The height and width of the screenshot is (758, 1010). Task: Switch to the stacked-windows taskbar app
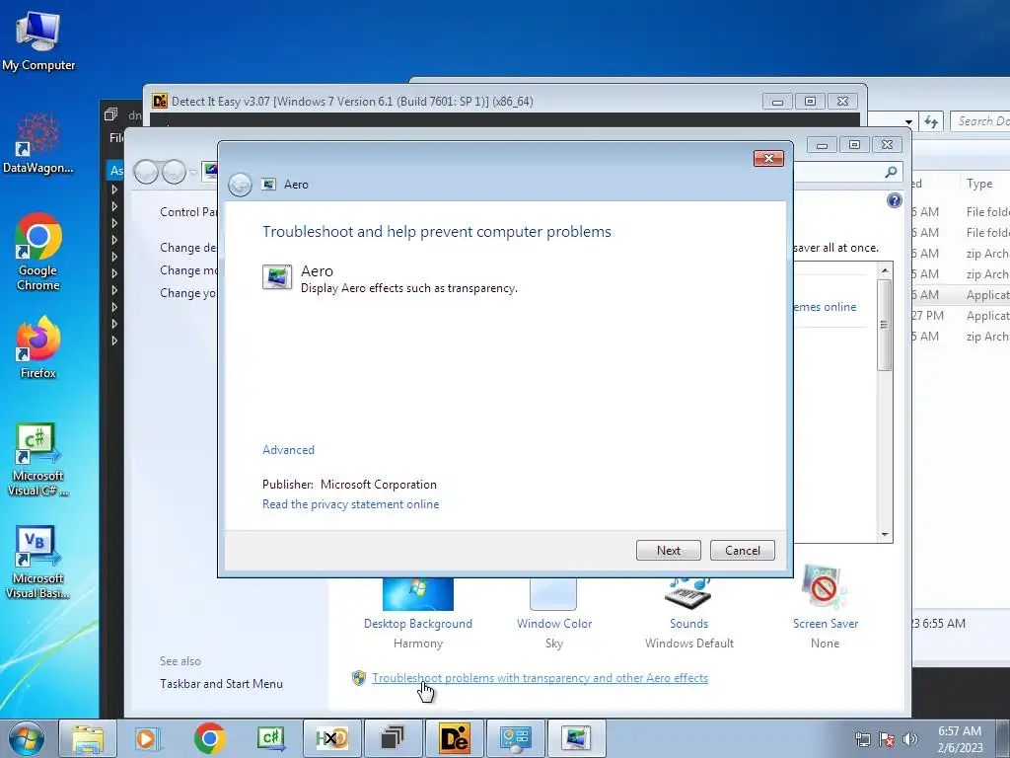pyautogui.click(x=393, y=738)
